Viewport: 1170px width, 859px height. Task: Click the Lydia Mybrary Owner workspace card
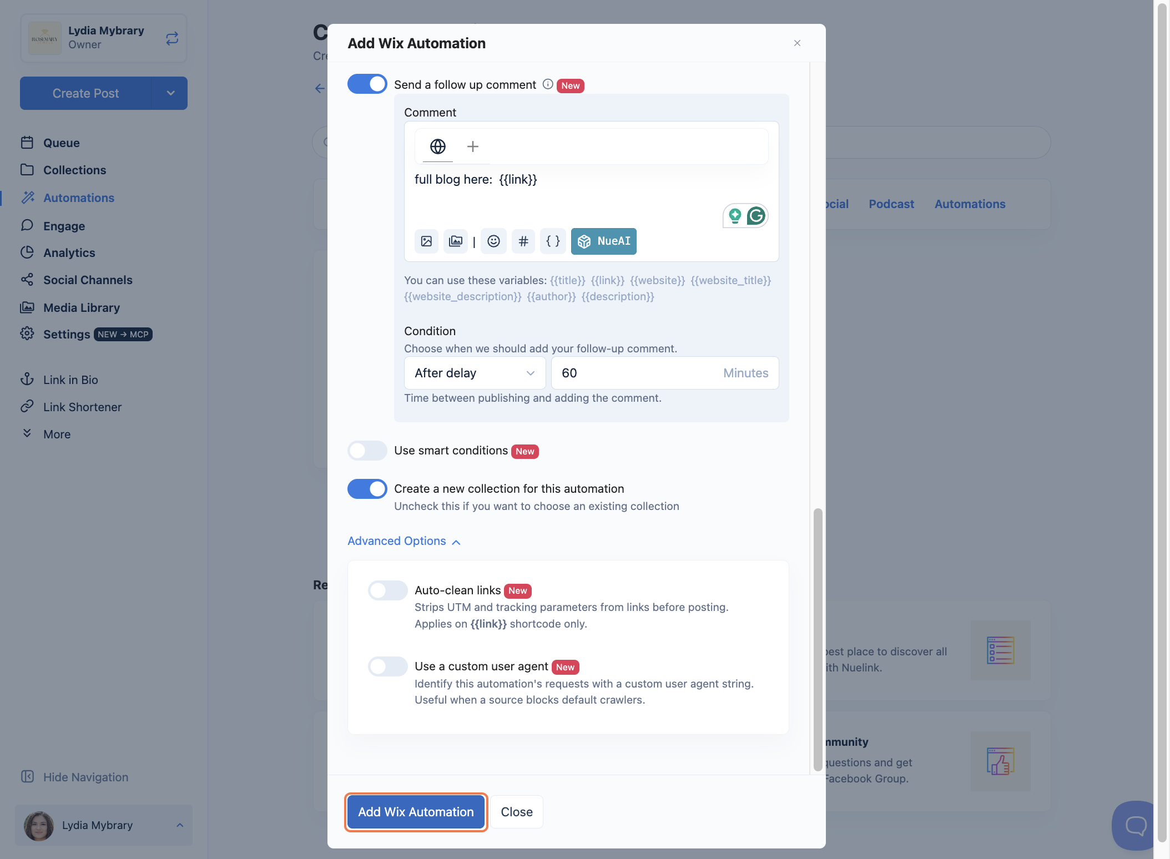point(104,38)
